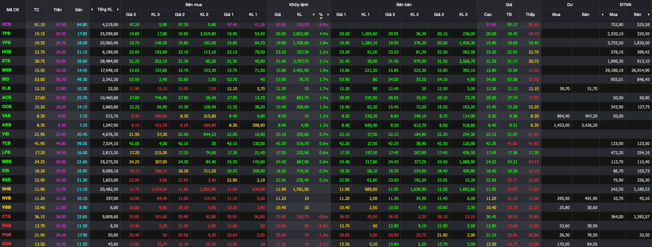Open stock symbol MBB
Screen dimensions: 652x247
[x=6, y=162]
